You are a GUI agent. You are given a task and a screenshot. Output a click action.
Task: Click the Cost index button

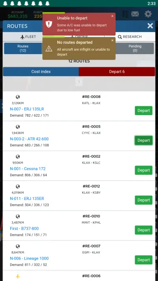(x=41, y=72)
